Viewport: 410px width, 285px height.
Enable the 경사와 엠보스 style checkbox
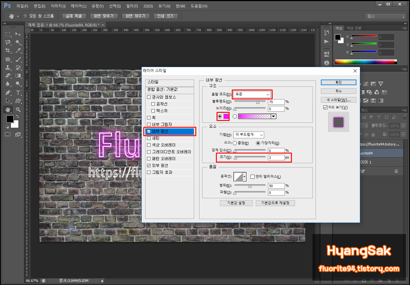tap(149, 97)
